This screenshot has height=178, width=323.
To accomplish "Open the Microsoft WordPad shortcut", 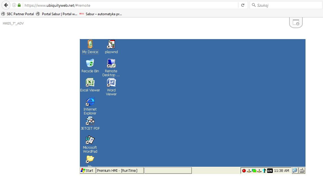I will [90, 140].
